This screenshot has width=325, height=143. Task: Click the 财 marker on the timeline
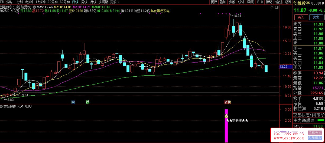tap(73, 102)
